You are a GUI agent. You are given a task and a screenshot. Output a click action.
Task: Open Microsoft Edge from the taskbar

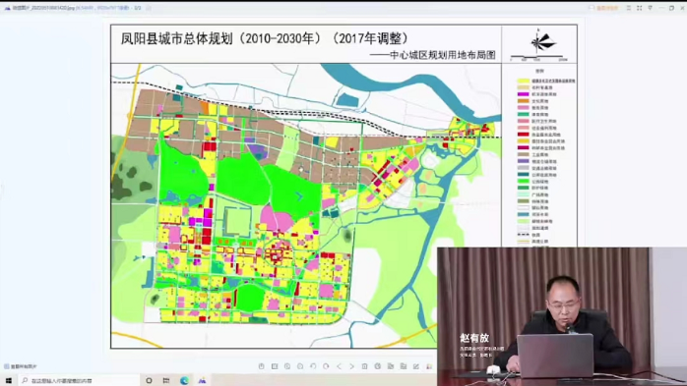point(184,380)
